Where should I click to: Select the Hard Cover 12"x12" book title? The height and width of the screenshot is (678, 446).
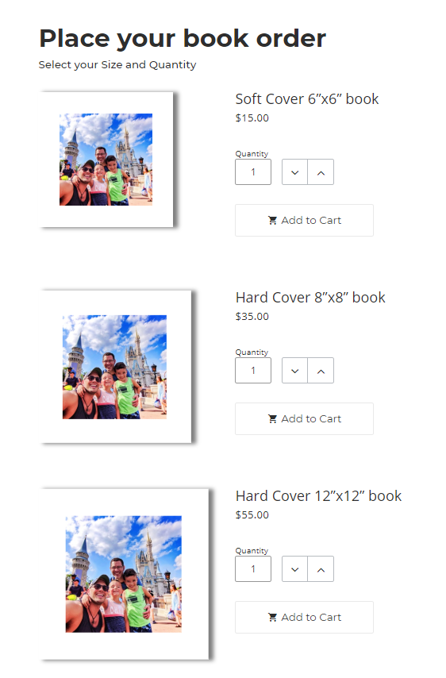[x=318, y=496]
